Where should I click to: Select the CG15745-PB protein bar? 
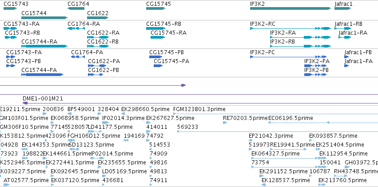(156, 57)
